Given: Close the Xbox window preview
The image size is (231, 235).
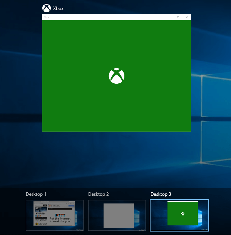Looking at the screenshot, I should pos(186,17).
